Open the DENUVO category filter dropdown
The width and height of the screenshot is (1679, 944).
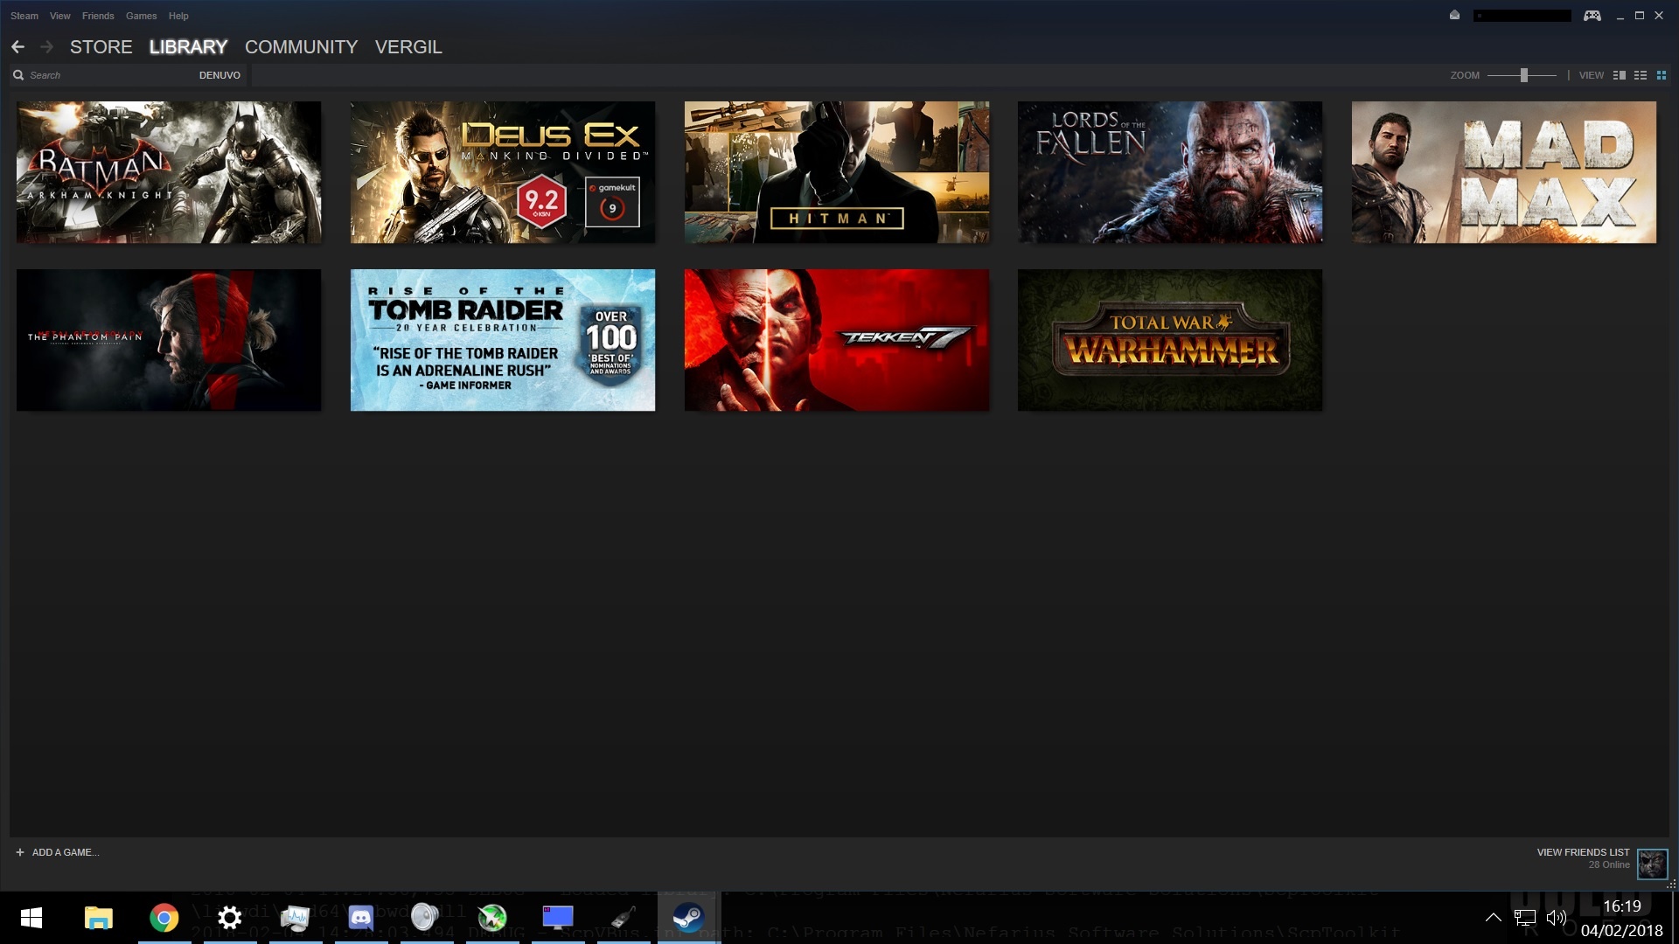click(219, 75)
